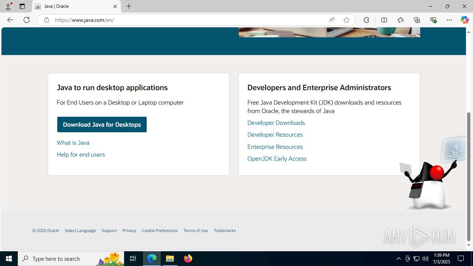Open the taskbar clock and date
This screenshot has height=266, width=473.
(x=442, y=259)
